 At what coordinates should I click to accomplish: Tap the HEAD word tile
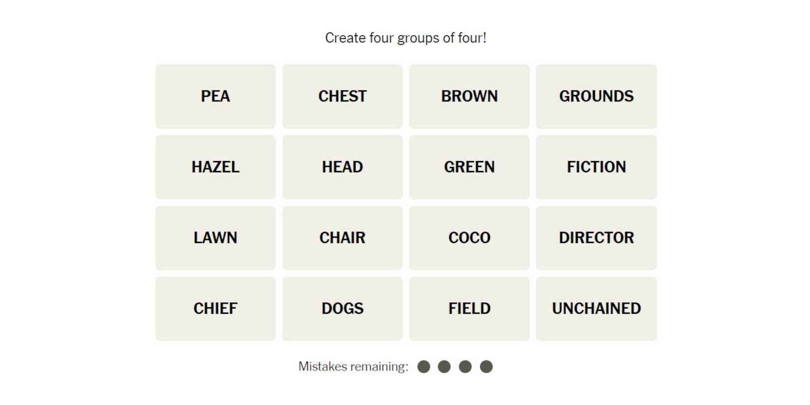(x=342, y=167)
